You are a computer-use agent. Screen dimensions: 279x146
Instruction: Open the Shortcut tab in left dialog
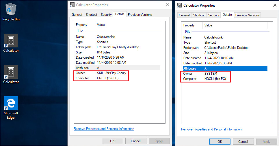(x=91, y=15)
